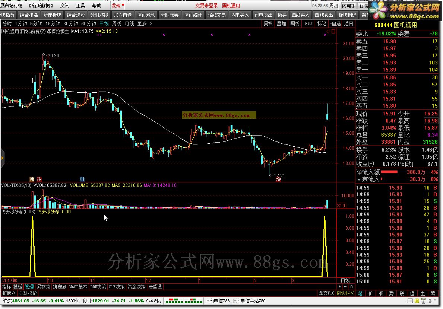443x309 pixels.
Task: Switch to the 5分钟 period tab
Action: 36,24
